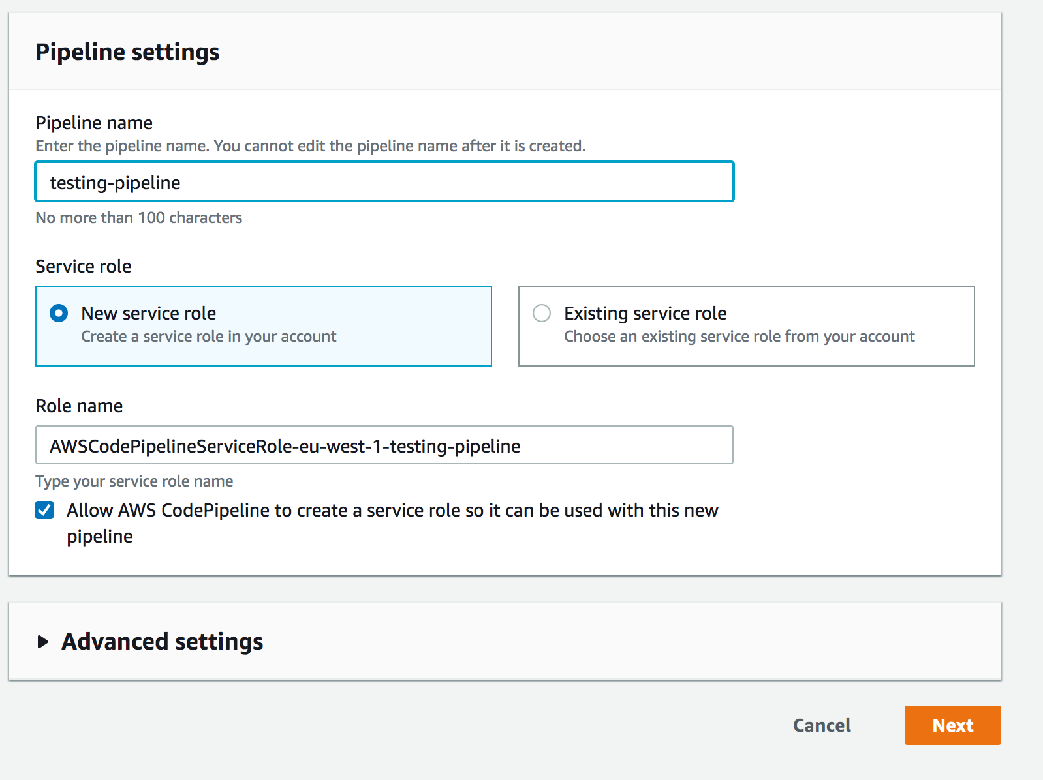Click the 'Pipeline settings' panel heading

(x=127, y=52)
